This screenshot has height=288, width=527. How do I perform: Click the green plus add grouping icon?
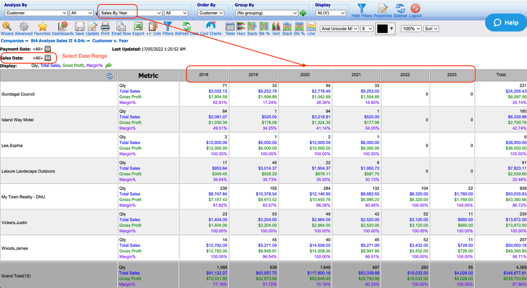303,13
